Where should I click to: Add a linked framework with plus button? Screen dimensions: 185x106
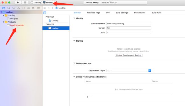88,97
